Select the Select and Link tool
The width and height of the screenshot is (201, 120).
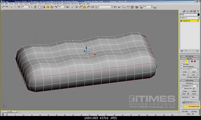pos(11,7)
